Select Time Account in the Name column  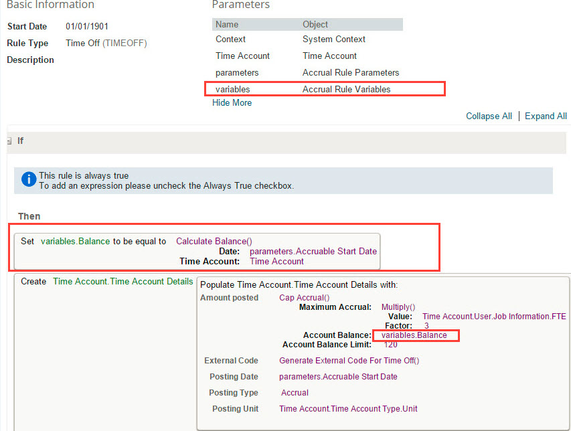tap(242, 56)
